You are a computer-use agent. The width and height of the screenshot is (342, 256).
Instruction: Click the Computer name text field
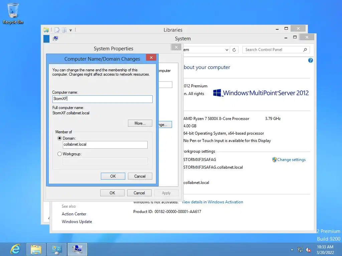click(102, 99)
